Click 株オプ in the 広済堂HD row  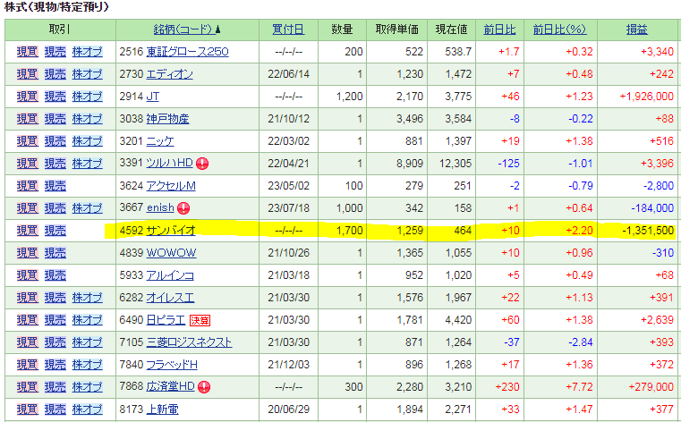pos(88,387)
